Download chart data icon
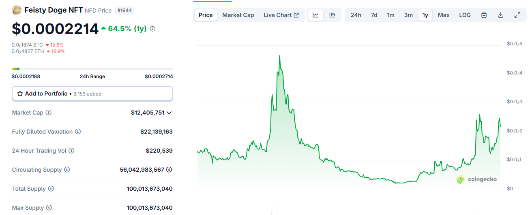 pos(500,15)
